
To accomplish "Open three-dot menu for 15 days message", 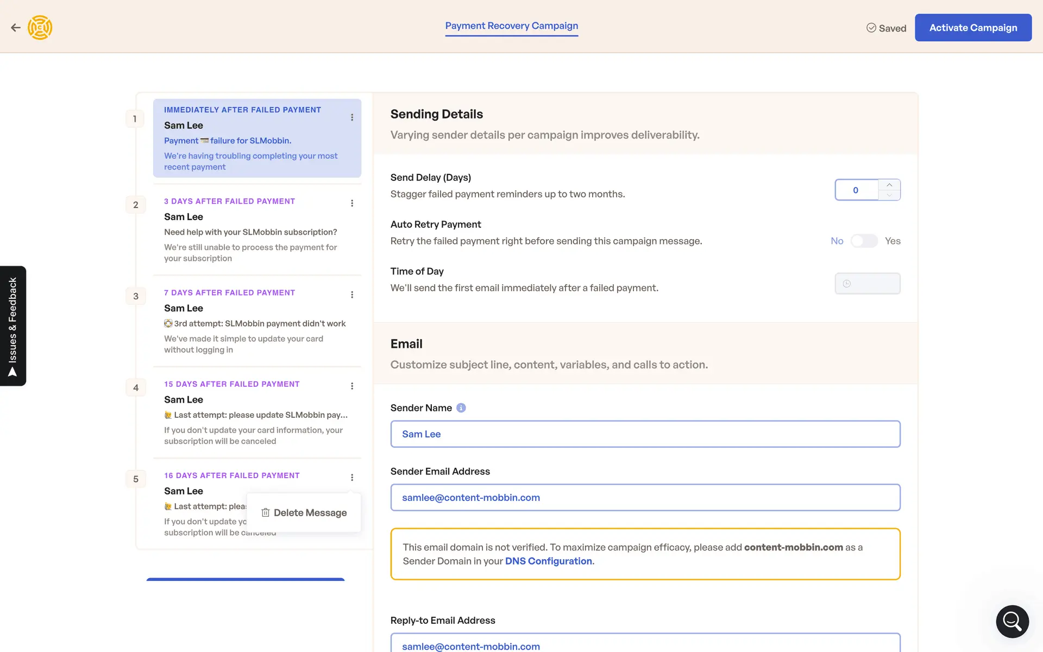I will pyautogui.click(x=352, y=386).
